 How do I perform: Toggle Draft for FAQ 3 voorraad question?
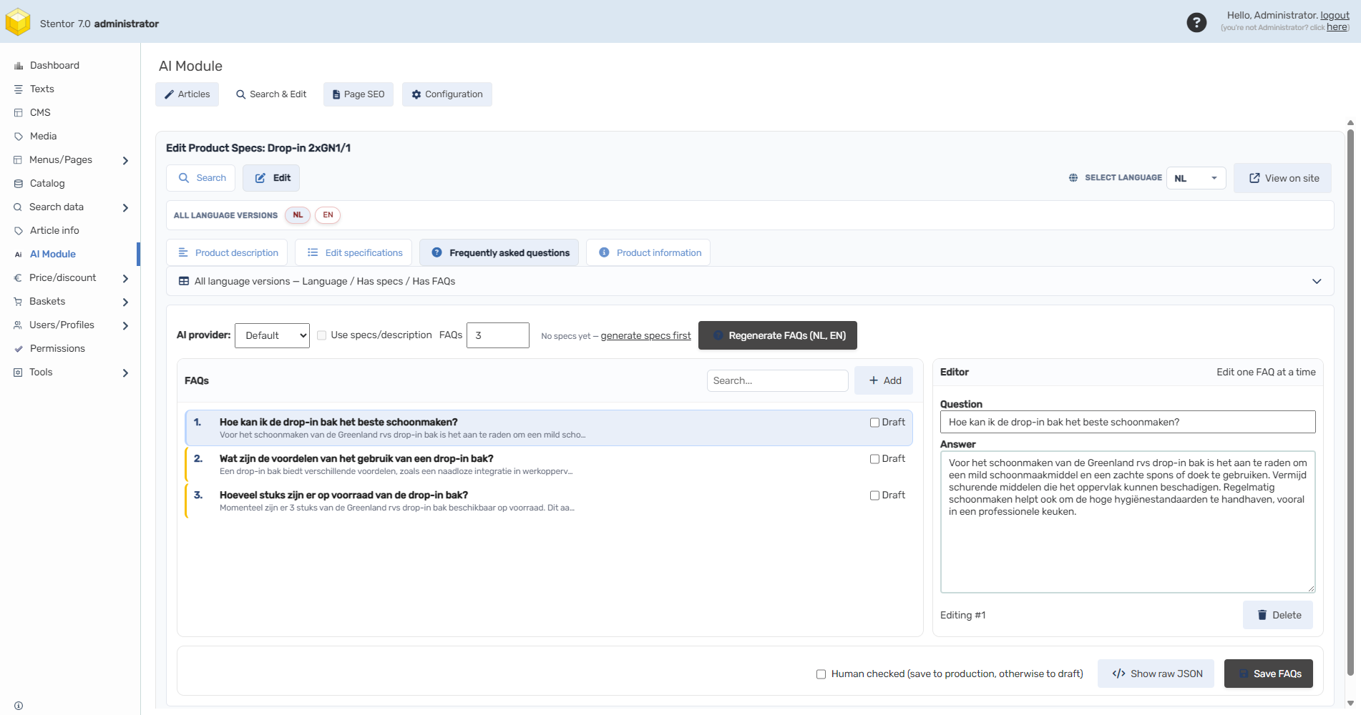pyautogui.click(x=874, y=495)
